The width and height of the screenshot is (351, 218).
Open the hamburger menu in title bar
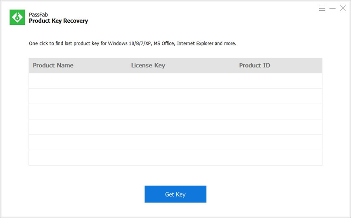tap(323, 8)
